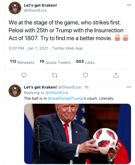
Task: View the 10 Quote Tweets
Action: tap(55, 62)
